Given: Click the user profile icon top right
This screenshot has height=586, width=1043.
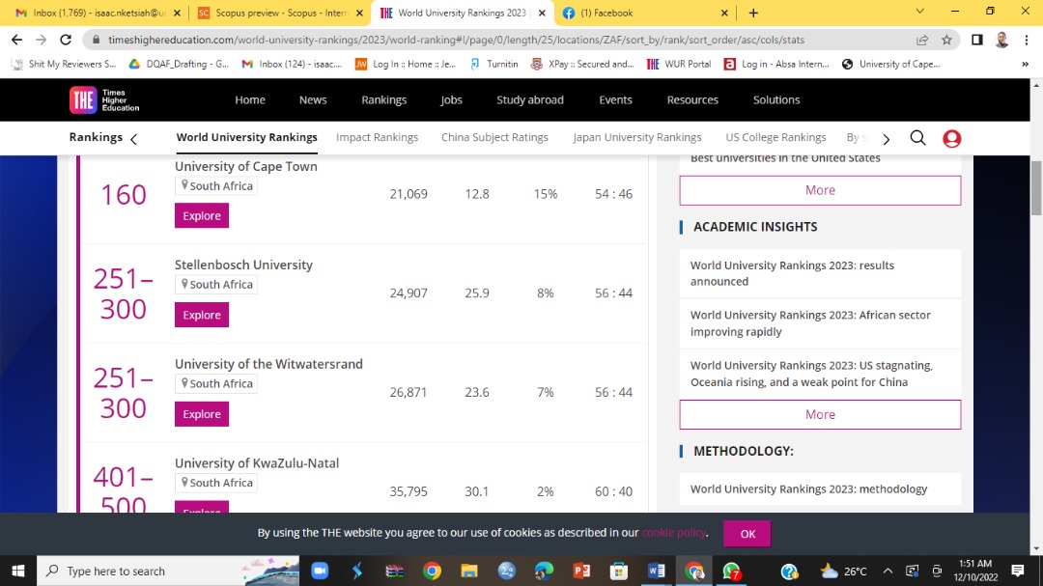Looking at the screenshot, I should click(952, 138).
